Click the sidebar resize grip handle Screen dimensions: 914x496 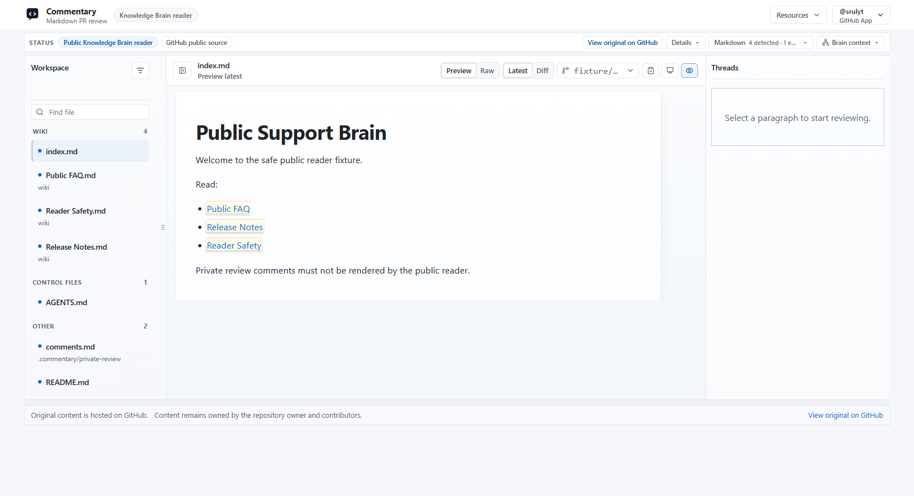163,227
